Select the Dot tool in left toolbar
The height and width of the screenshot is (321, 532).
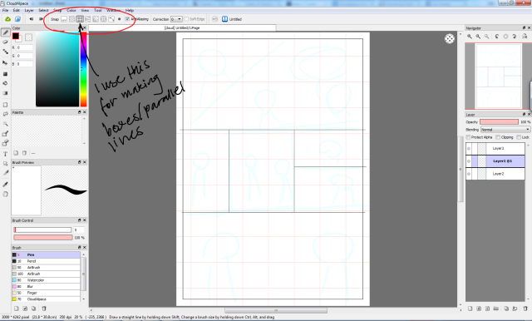(x=5, y=52)
